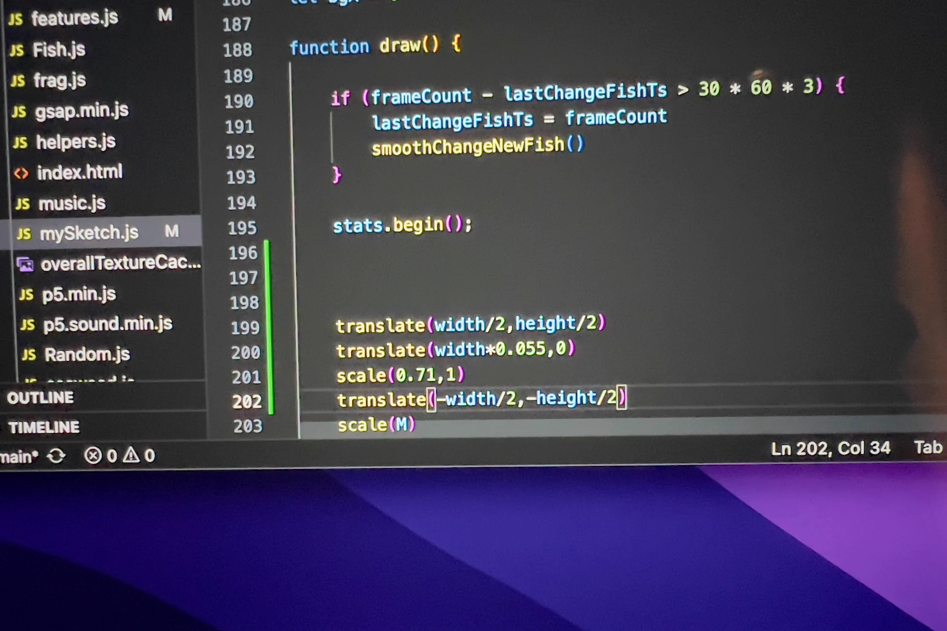Click 'translate(width*0.055,0)' line

[x=456, y=350]
